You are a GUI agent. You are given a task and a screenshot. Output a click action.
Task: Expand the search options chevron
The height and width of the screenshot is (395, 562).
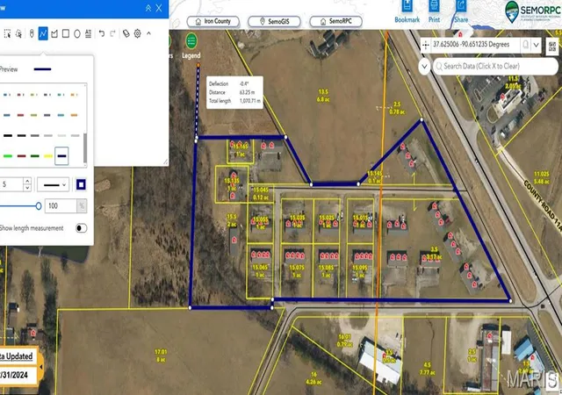coord(424,67)
